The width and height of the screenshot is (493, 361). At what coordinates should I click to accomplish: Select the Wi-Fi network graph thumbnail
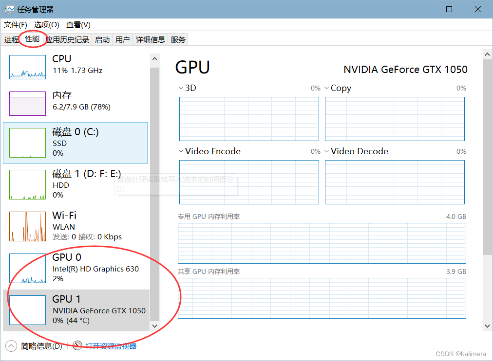(x=27, y=226)
